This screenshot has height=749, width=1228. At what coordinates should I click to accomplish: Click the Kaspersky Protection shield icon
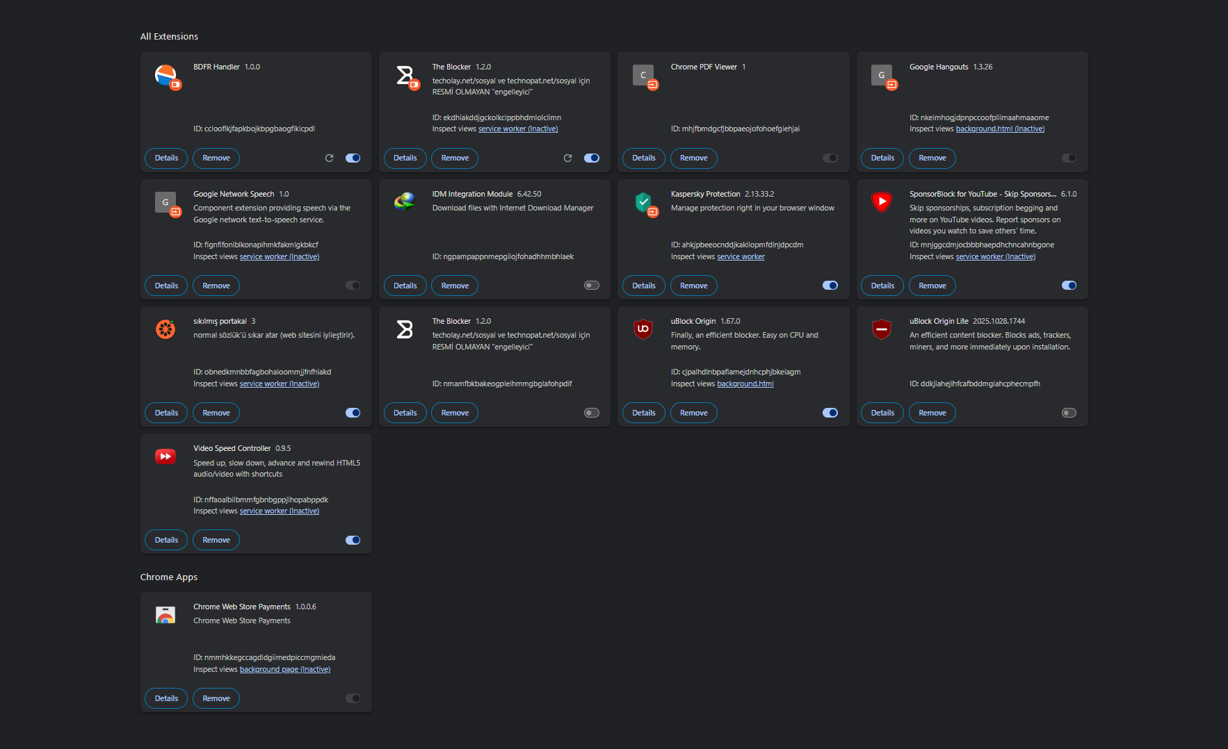643,202
